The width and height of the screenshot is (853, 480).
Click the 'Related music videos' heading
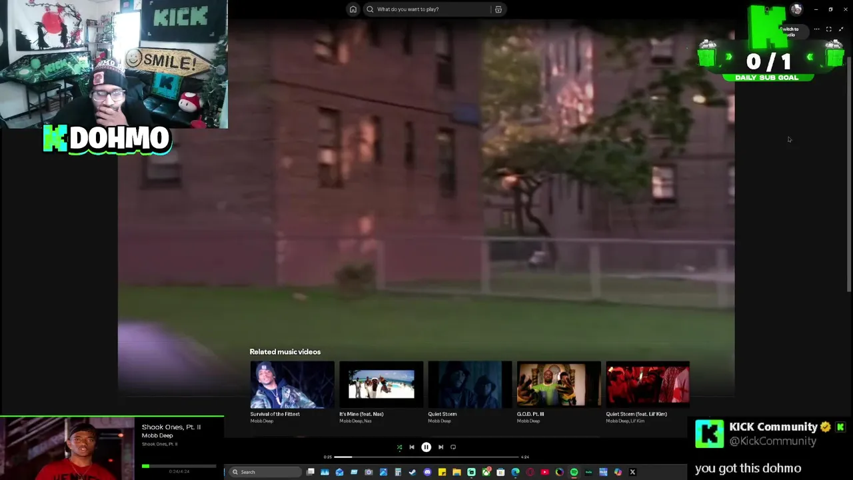point(285,352)
